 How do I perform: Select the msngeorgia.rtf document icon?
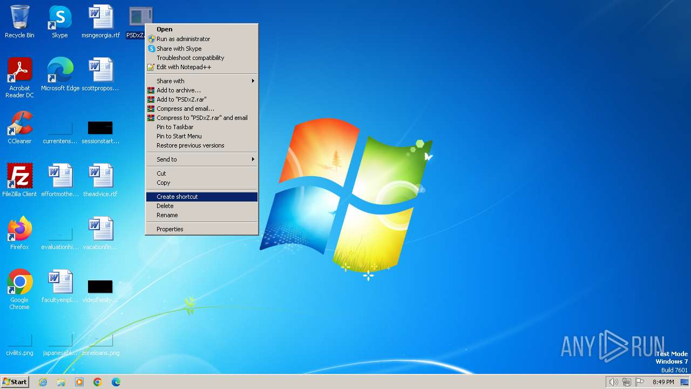point(101,22)
